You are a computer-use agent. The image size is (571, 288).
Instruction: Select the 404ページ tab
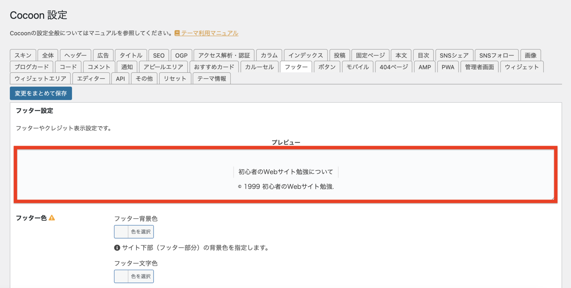click(394, 67)
